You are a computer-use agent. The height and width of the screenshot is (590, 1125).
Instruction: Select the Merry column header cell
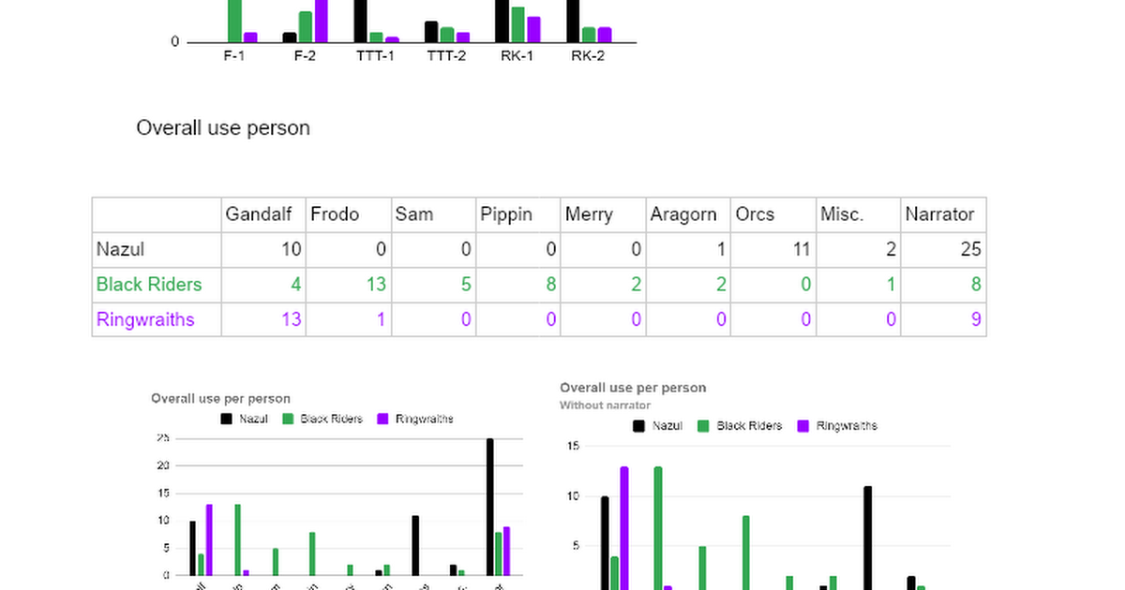604,214
